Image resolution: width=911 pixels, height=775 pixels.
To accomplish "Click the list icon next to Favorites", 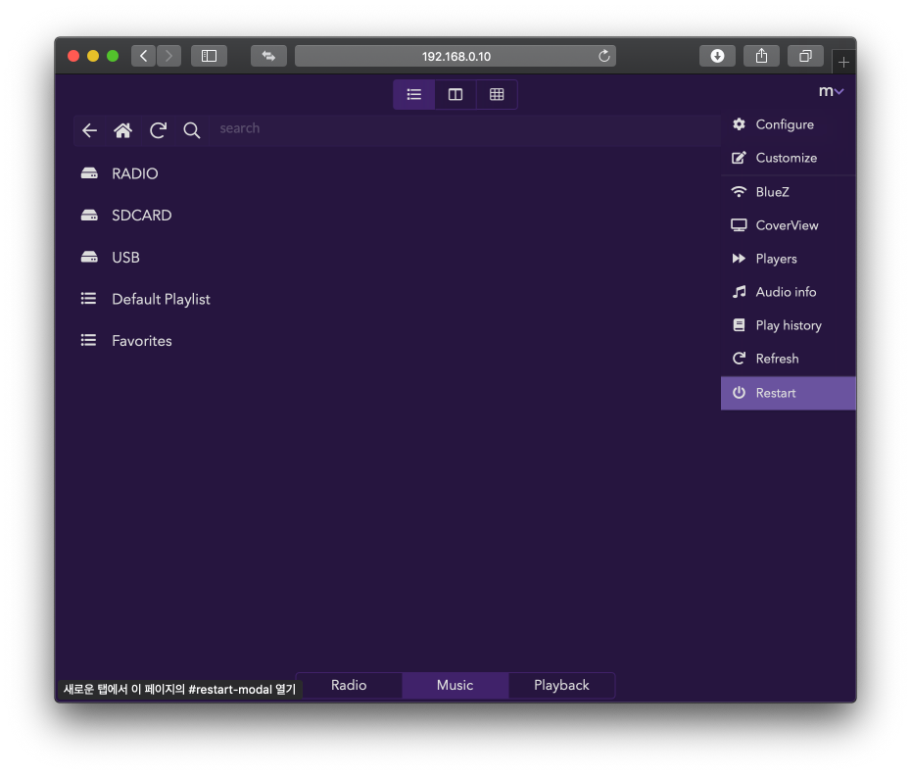I will [x=88, y=340].
